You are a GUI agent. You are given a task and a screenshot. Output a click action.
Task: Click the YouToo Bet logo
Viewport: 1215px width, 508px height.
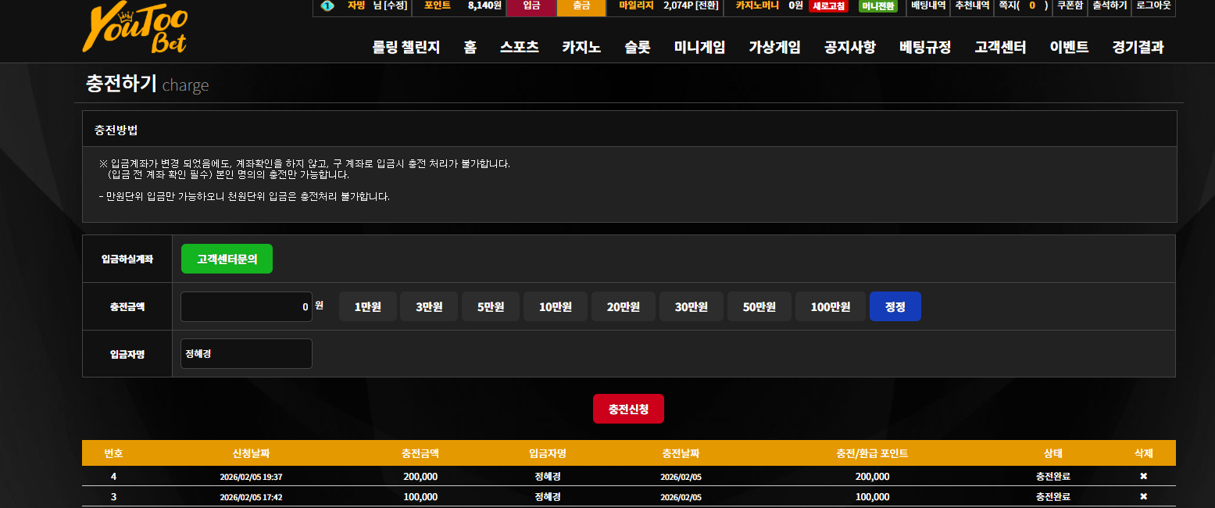(x=135, y=30)
